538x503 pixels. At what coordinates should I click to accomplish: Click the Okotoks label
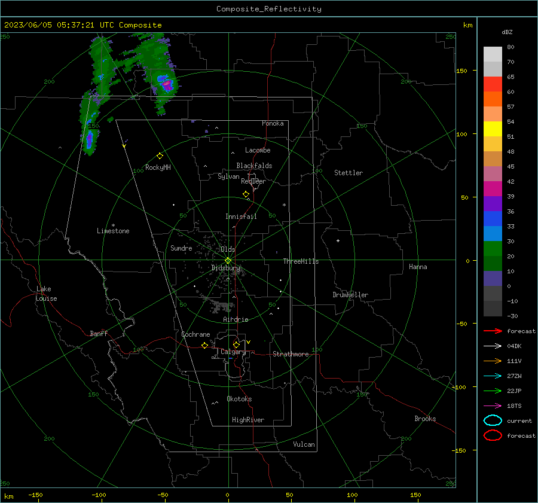tap(239, 399)
